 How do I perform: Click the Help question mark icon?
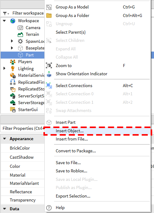[x=49, y=208]
